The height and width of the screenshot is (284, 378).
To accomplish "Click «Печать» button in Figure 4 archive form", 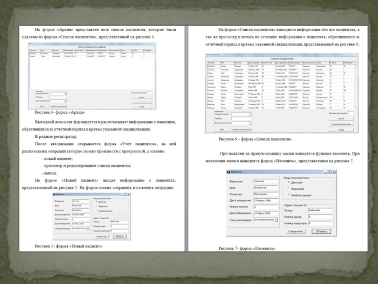I will pyautogui.click(x=141, y=97).
